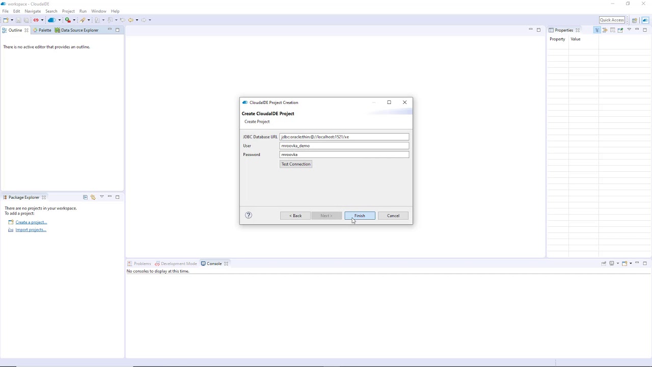Click the New wizard toolbar icon

pos(6,20)
